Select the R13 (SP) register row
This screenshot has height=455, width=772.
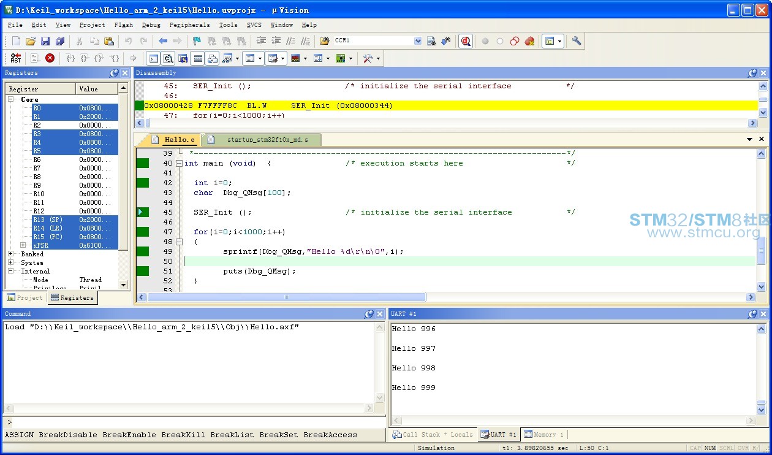pyautogui.click(x=75, y=220)
